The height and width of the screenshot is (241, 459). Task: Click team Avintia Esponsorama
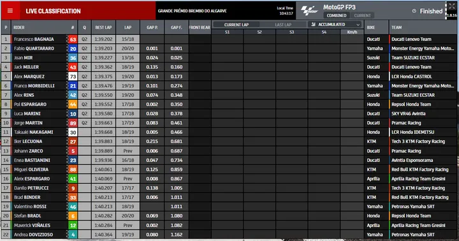pyautogui.click(x=412, y=161)
